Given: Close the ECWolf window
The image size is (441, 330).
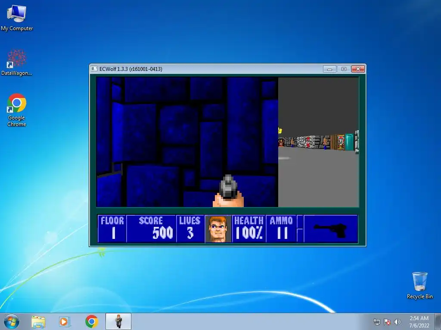Looking at the screenshot, I should (358, 69).
